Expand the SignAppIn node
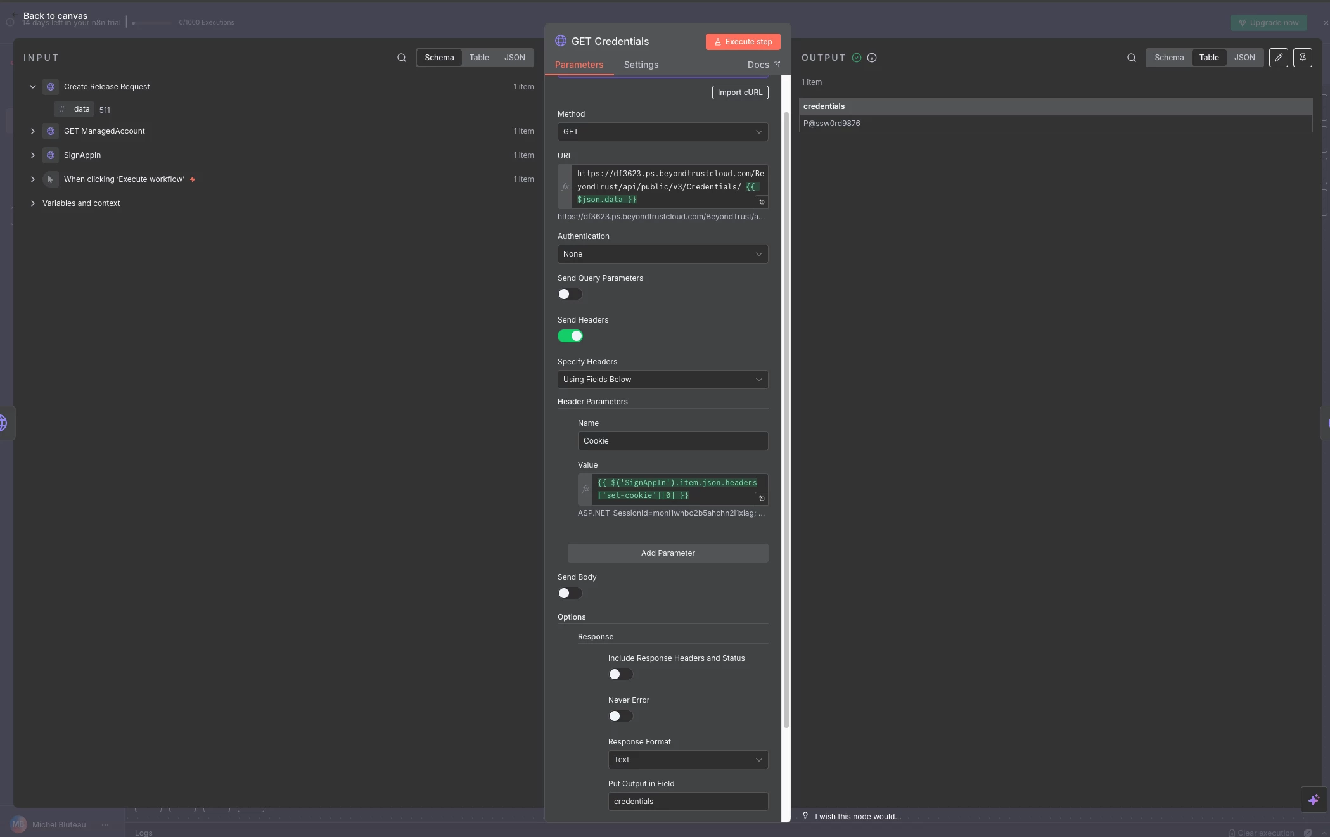Viewport: 1330px width, 837px height. pos(33,155)
